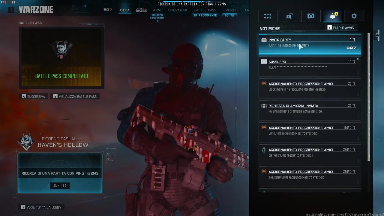Screen dimensions: 384x216
Task: Click SUCCESSIVA under the Battle Pass card
Action: click(x=33, y=97)
